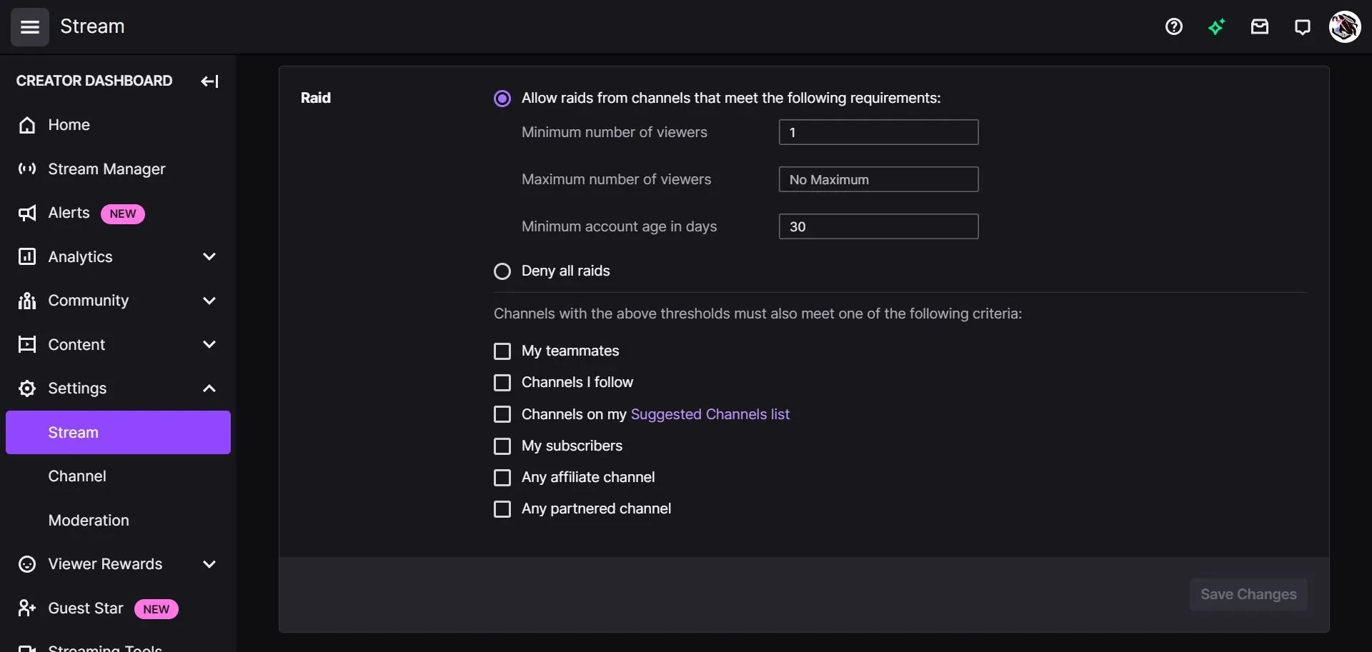Open the chat bubble icon
The height and width of the screenshot is (652, 1372).
point(1302,26)
